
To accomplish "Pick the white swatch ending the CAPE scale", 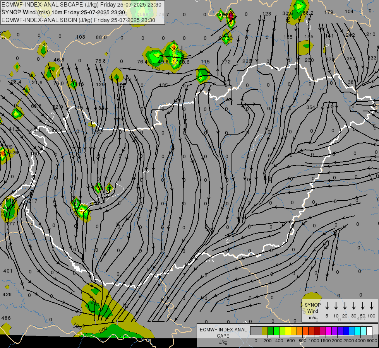I will tap(369, 331).
